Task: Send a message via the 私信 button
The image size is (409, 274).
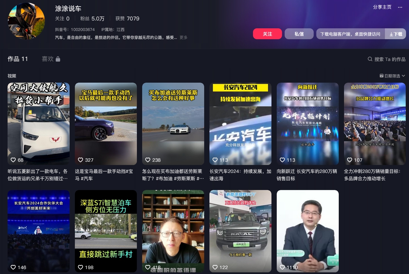Action: (299, 34)
